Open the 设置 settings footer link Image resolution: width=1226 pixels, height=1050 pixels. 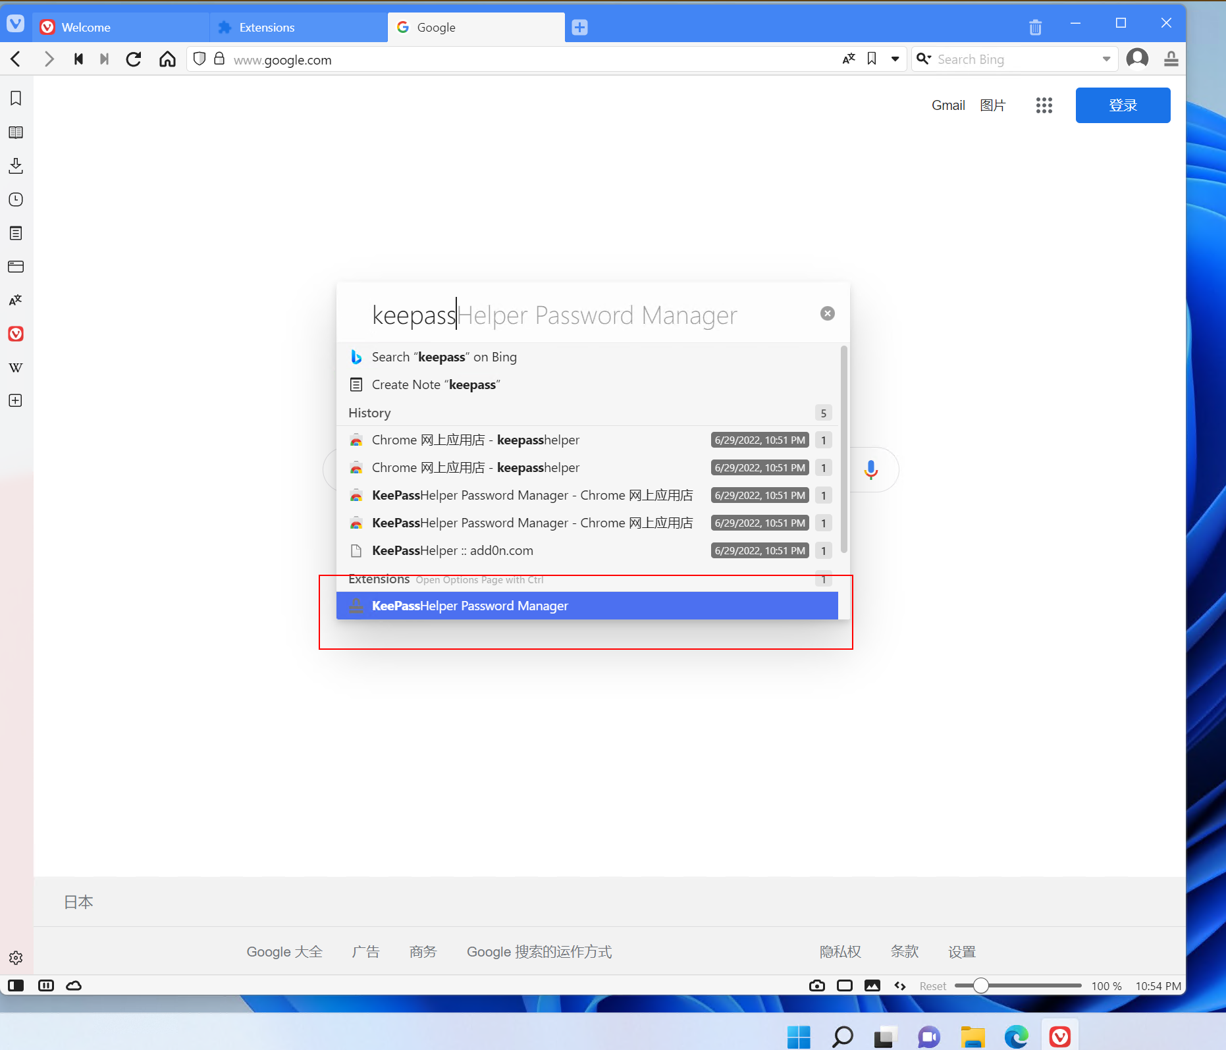(961, 951)
